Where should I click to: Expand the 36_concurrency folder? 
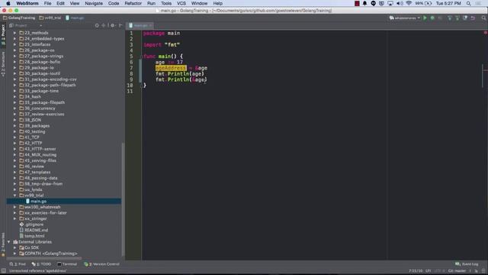click(14, 108)
